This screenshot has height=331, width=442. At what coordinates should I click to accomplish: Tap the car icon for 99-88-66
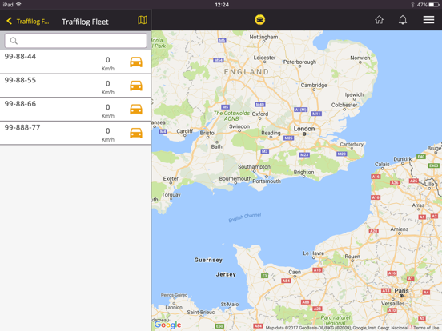pyautogui.click(x=136, y=110)
